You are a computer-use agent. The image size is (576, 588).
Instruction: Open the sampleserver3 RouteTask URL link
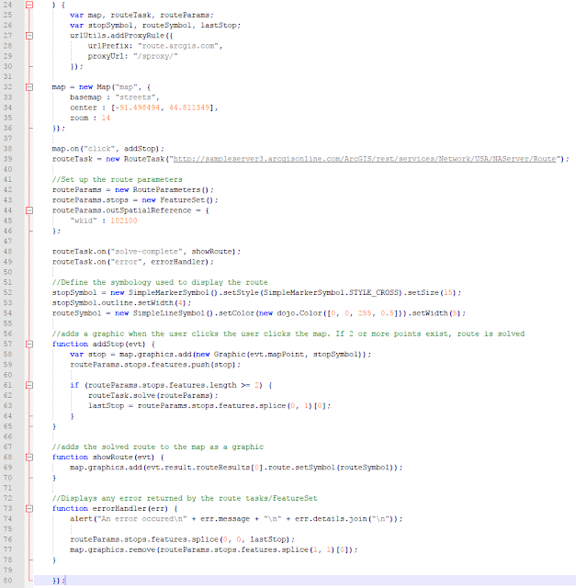coord(365,159)
